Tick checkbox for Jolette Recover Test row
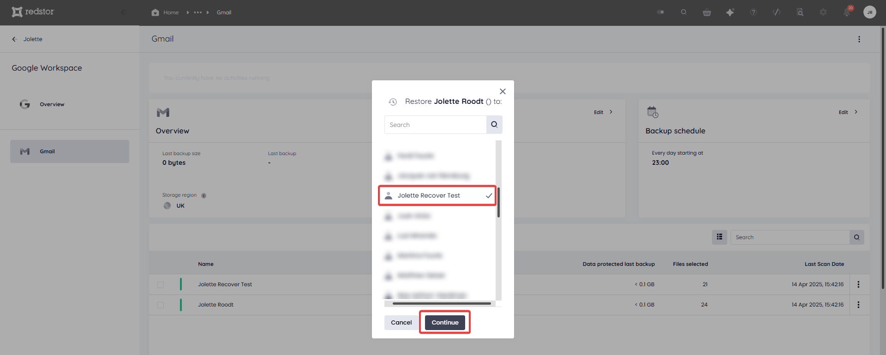Screen dimensions: 886x355 (x=161, y=285)
